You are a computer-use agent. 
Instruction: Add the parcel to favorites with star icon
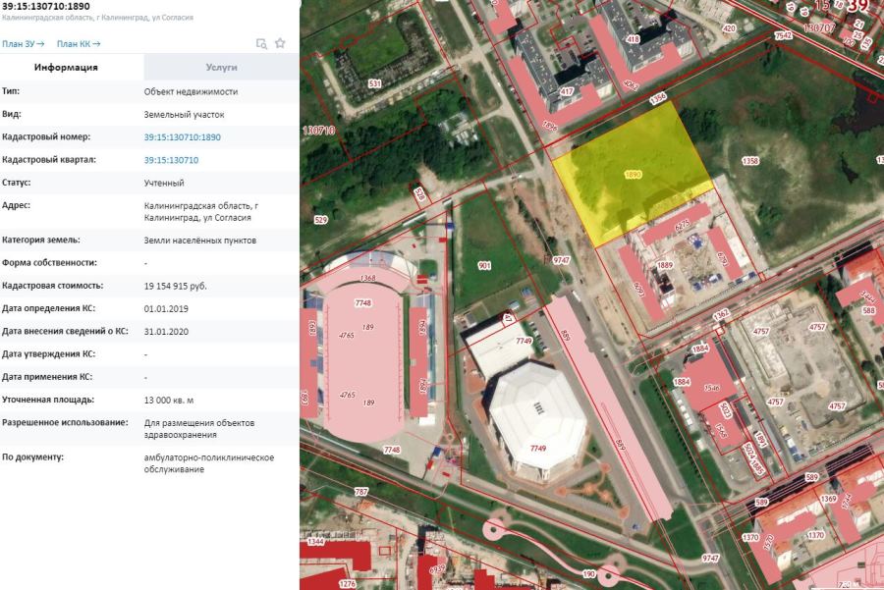tap(280, 43)
